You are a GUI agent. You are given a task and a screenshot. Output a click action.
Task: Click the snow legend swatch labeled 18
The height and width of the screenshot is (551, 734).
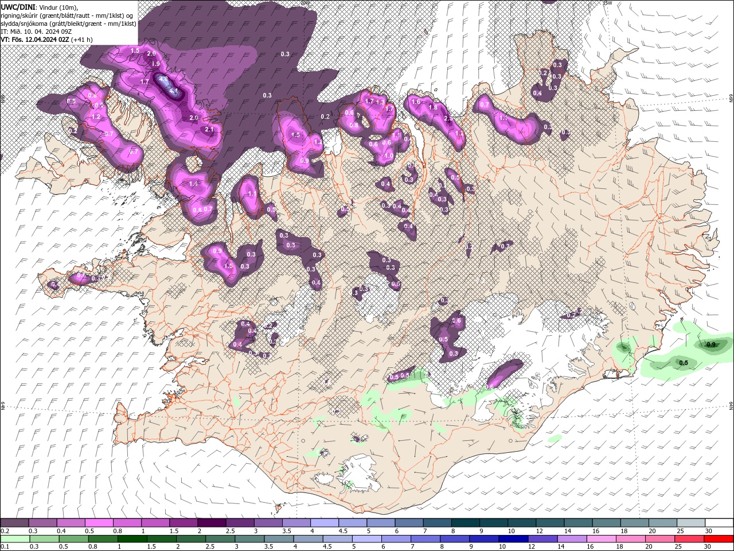[x=635, y=523]
